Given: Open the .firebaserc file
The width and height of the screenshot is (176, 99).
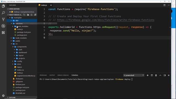Looking at the screenshot, I should pos(20,79).
